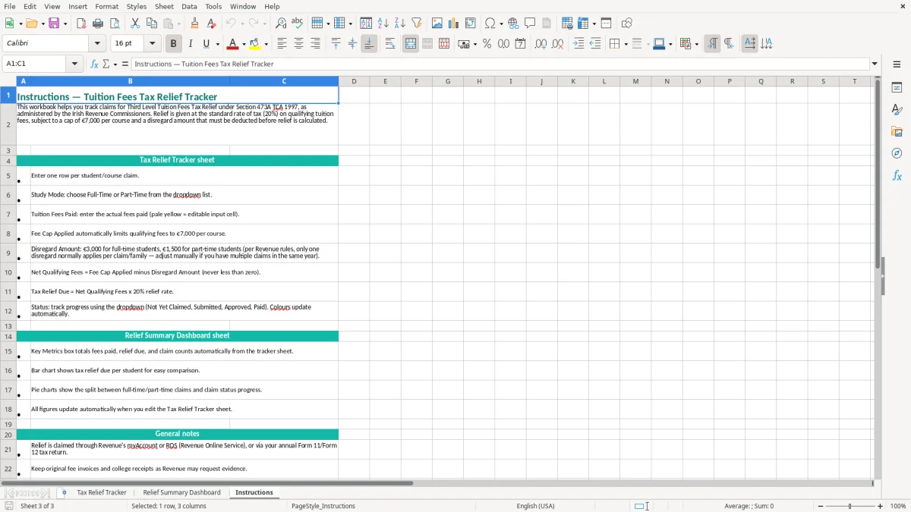
Task: Open underline style dropdown arrow
Action: coord(217,44)
